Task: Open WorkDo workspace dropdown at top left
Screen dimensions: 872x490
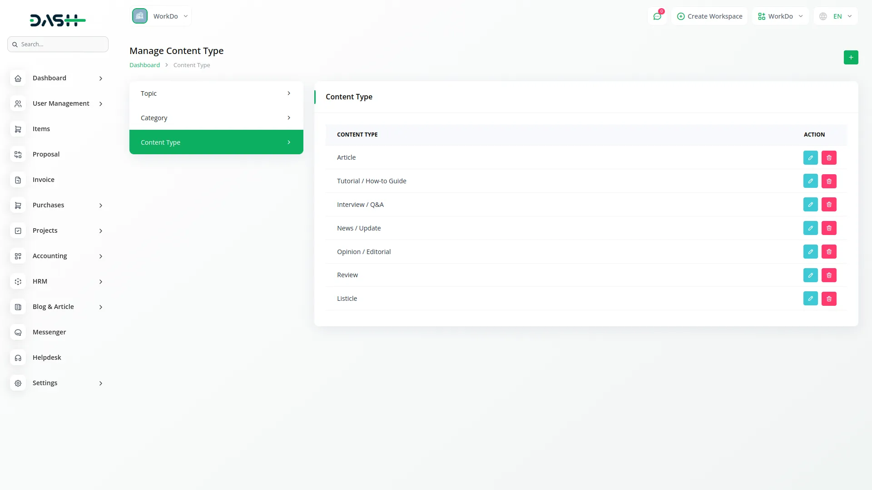Action: (161, 16)
